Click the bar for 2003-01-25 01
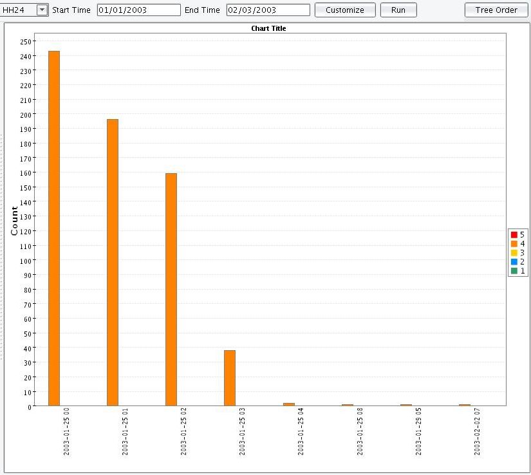 click(113, 263)
